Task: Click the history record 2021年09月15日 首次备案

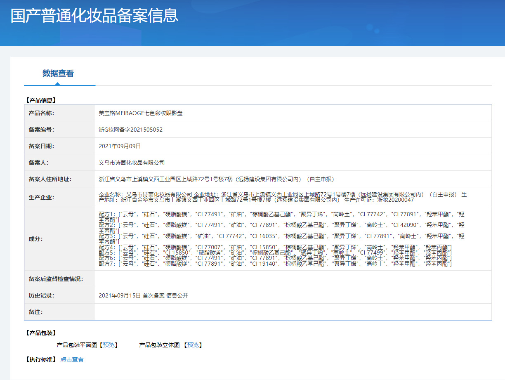Action: [x=143, y=295]
